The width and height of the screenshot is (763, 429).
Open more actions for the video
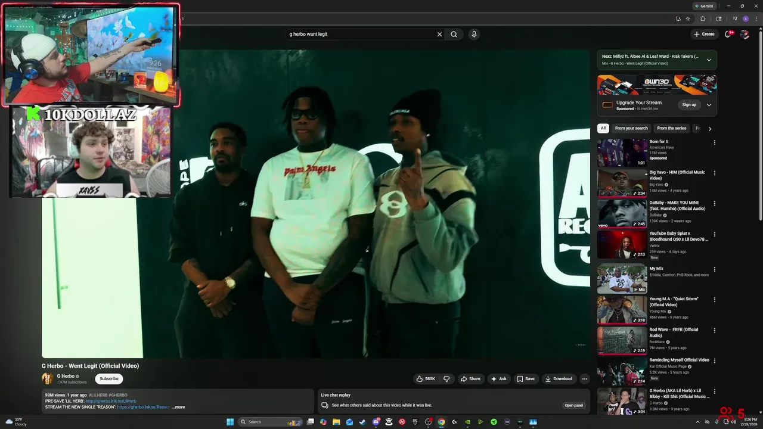click(584, 379)
